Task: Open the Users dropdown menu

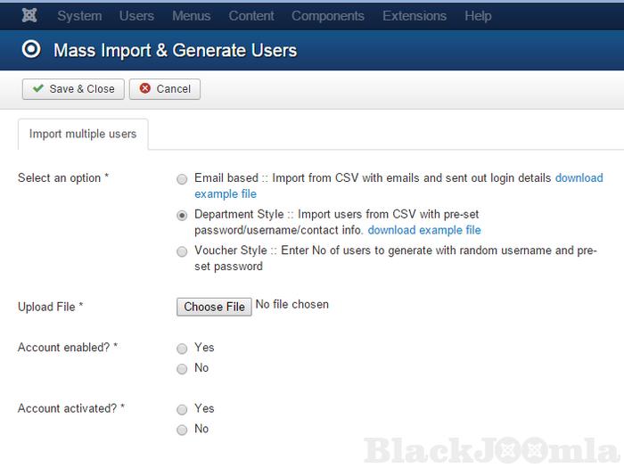Action: (x=136, y=16)
